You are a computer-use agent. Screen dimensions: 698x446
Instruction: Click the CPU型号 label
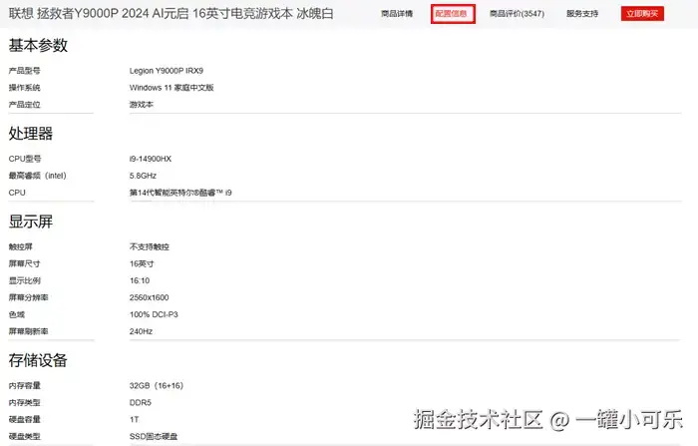tap(25, 159)
